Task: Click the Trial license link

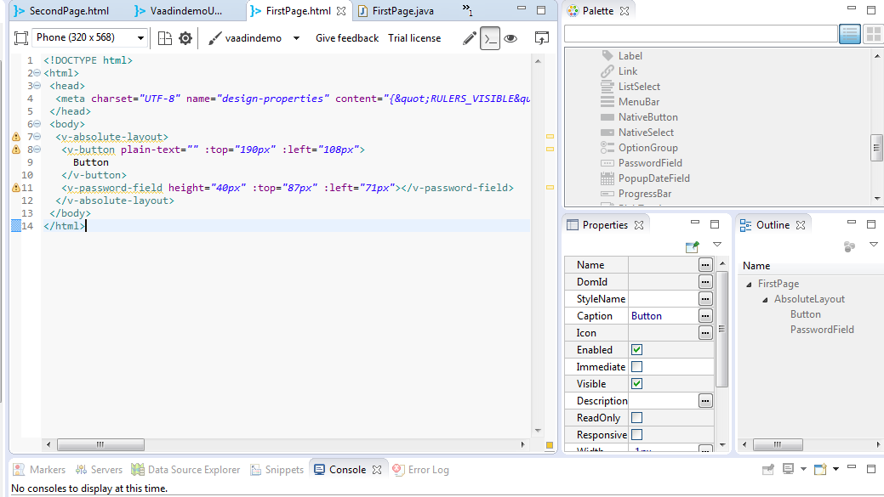Action: click(414, 38)
